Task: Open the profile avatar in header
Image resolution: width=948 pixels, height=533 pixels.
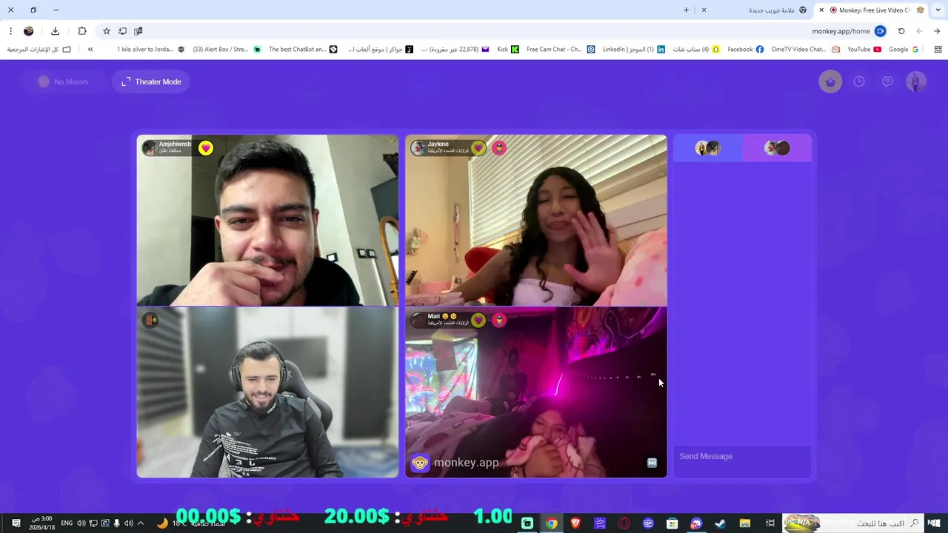Action: 916,81
